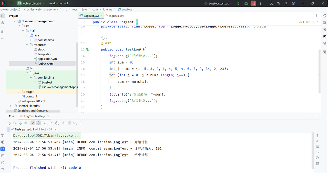Open the Database tool window
328x173 pixels.
[324, 23]
